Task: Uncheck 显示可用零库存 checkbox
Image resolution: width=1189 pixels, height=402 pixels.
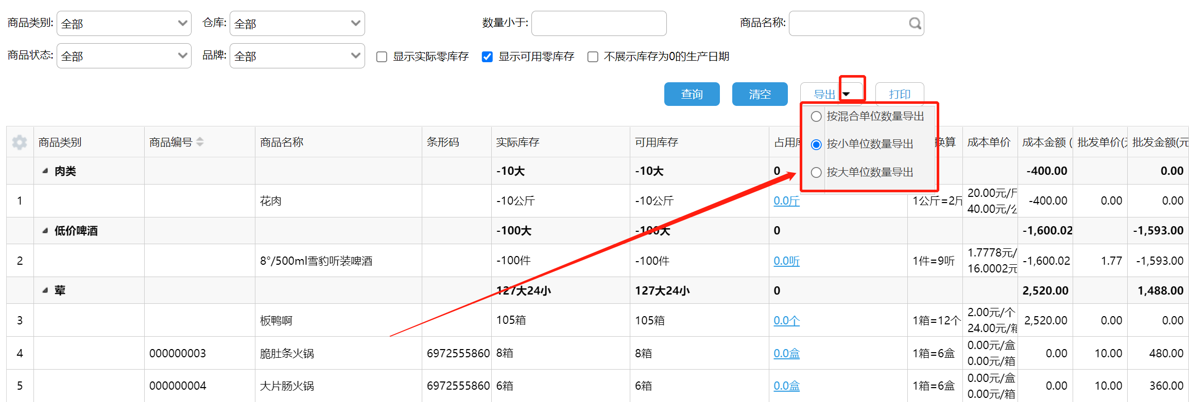Action: [487, 57]
